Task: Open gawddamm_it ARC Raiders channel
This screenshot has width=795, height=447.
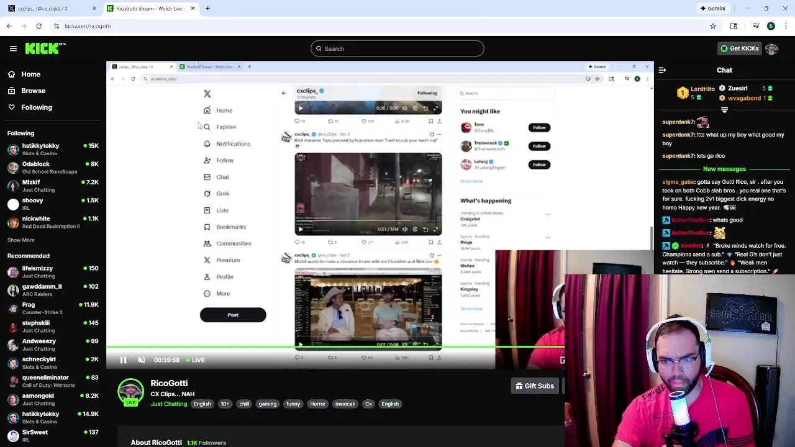Action: [x=53, y=290]
